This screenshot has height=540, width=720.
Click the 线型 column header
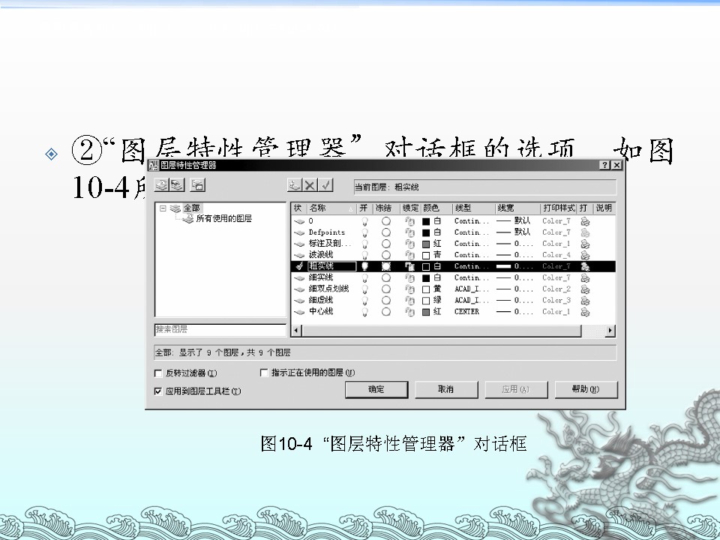(471, 208)
